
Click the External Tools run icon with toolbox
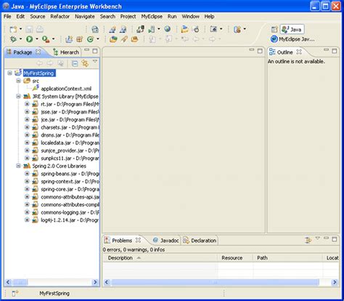coord(46,39)
